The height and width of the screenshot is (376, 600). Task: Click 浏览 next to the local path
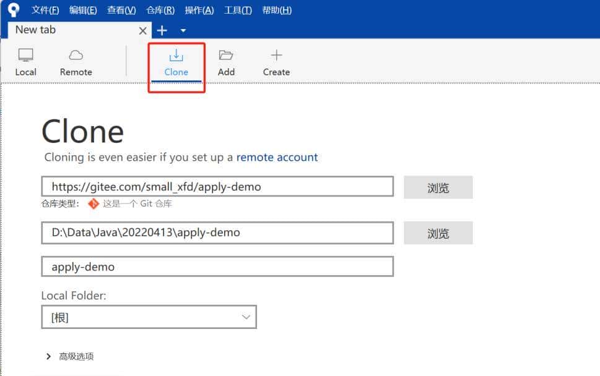pyautogui.click(x=438, y=233)
